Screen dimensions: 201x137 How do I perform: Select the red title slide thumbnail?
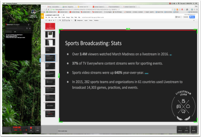tap(50, 26)
